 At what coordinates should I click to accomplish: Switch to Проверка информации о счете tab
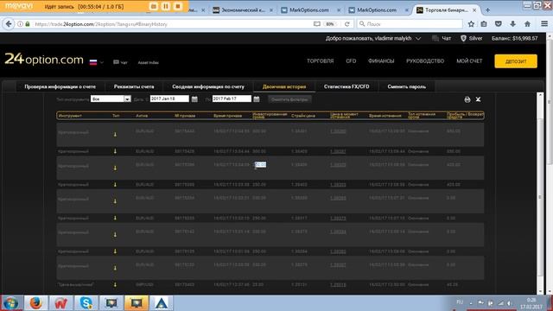[x=60, y=86]
